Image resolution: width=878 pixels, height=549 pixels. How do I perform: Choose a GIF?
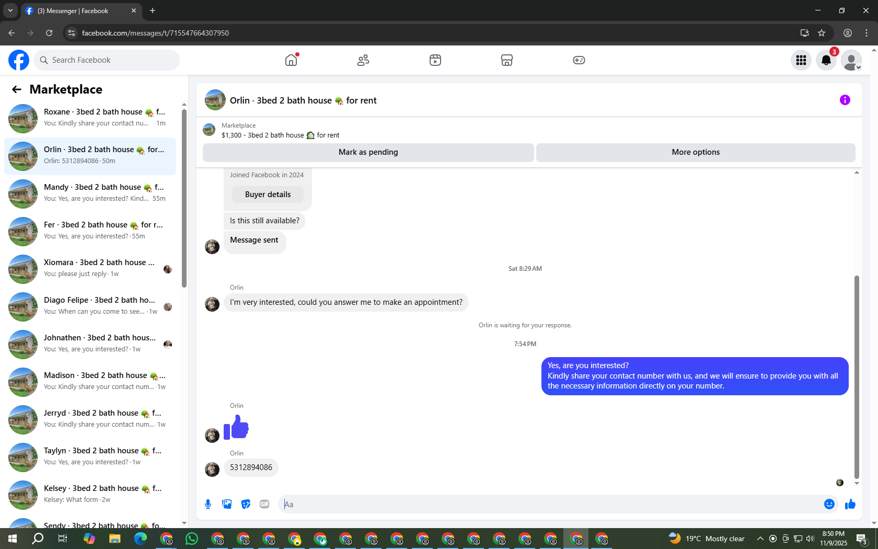[264, 504]
